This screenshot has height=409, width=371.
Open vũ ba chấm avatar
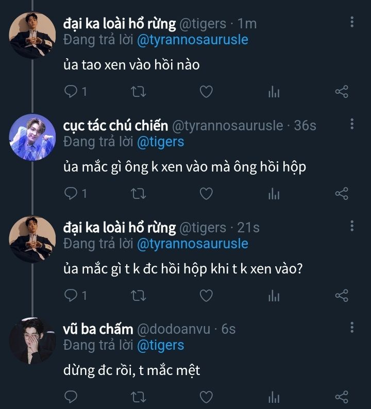click(x=32, y=340)
